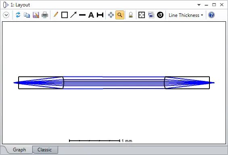Add text with the A tool
This screenshot has height=155, width=228.
tap(91, 15)
